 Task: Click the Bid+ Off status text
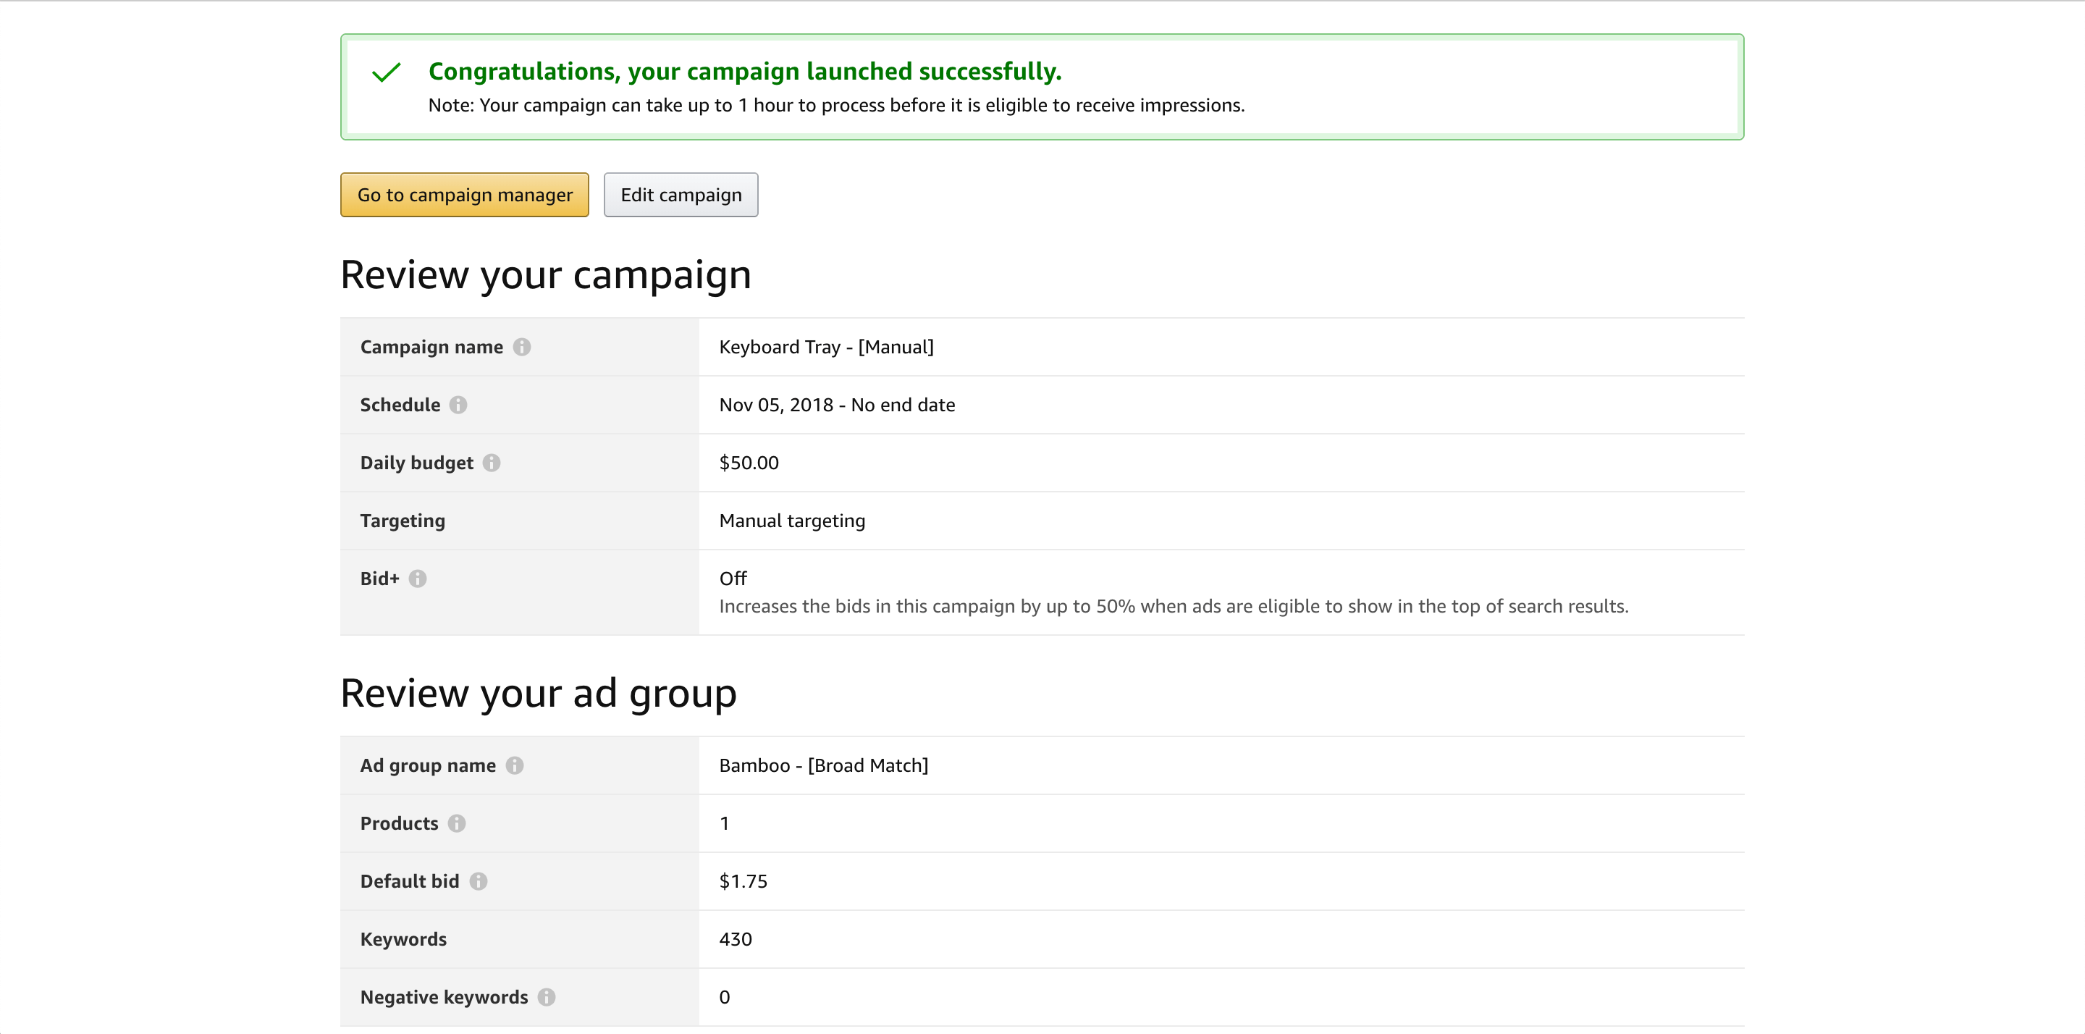point(733,578)
